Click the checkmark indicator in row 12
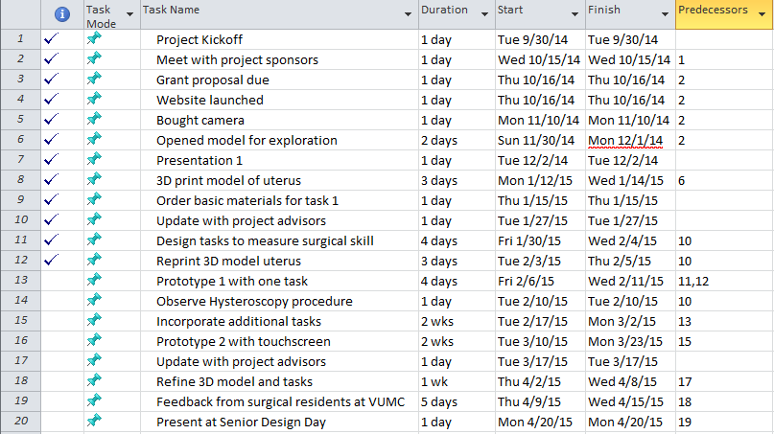The image size is (774, 434). (51, 261)
